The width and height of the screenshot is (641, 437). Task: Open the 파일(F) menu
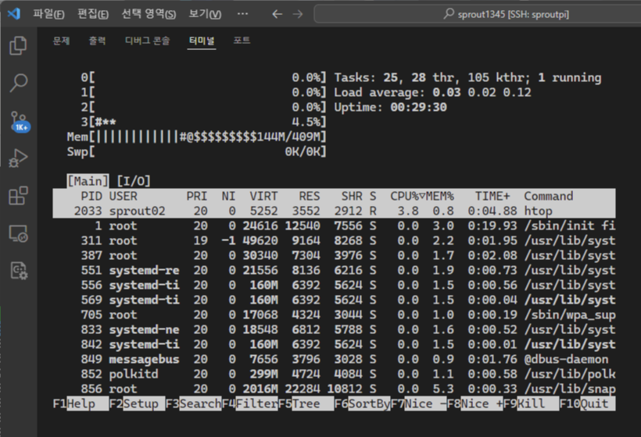click(48, 14)
